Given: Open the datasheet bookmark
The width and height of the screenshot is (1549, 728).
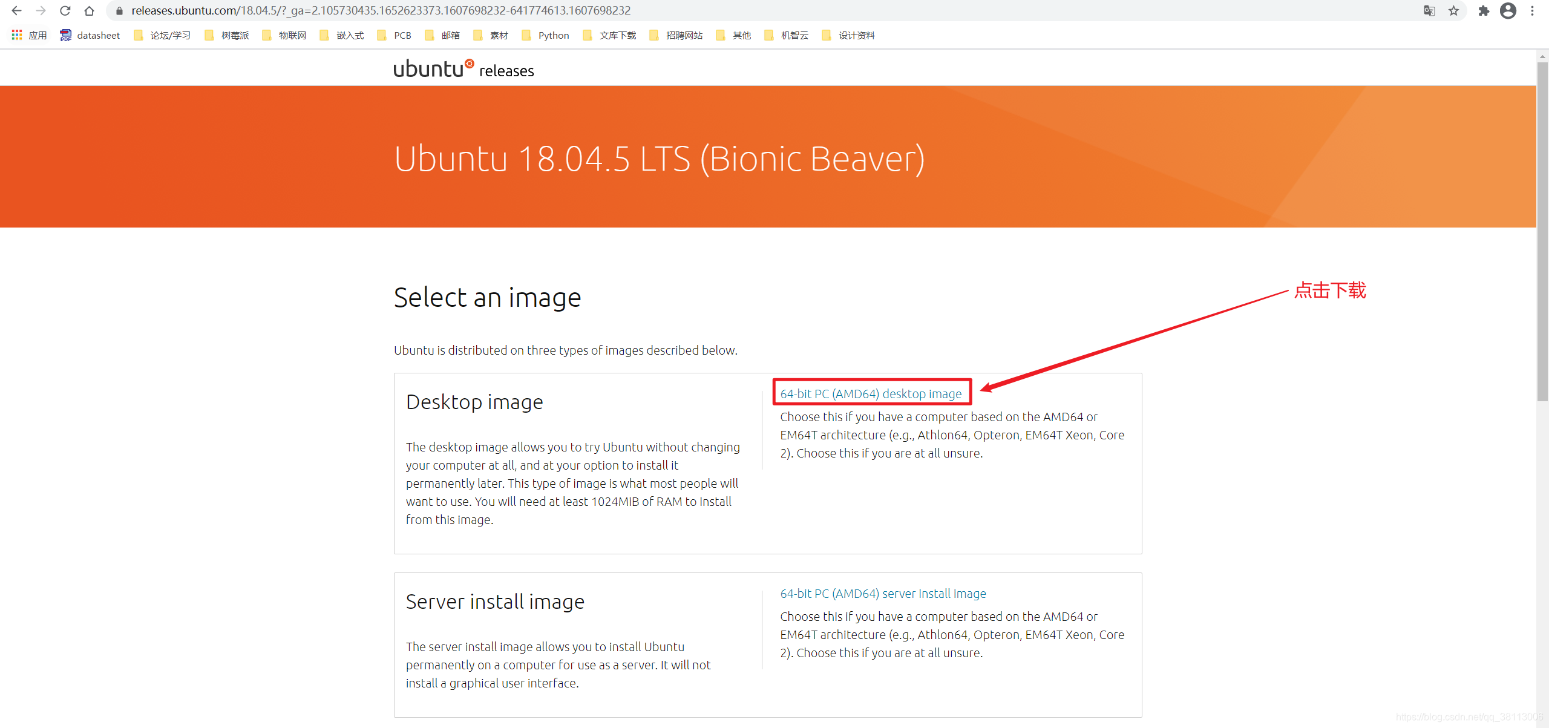Looking at the screenshot, I should (x=90, y=35).
